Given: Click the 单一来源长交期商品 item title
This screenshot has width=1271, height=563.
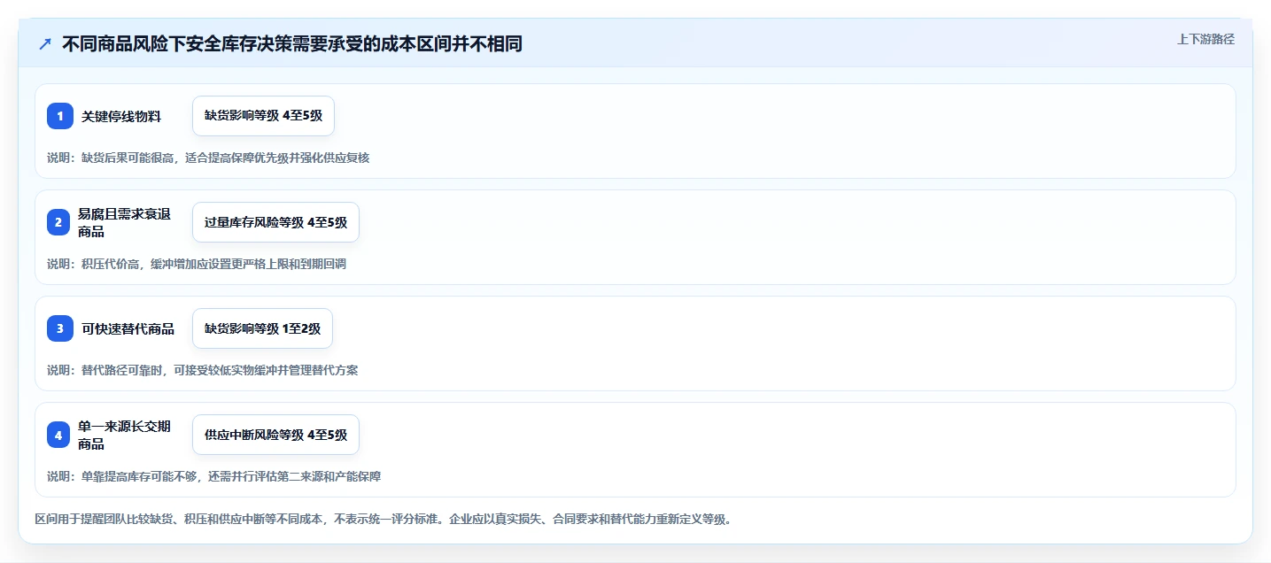Looking at the screenshot, I should tap(124, 435).
